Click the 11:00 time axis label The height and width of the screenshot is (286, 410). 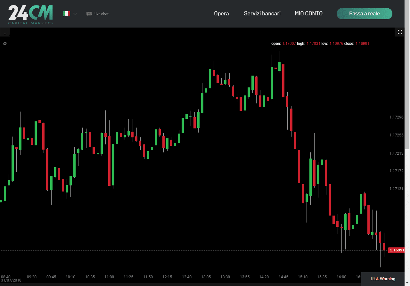[109, 277]
